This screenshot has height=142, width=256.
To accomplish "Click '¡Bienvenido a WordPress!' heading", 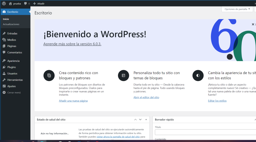I will pos(95,34).
